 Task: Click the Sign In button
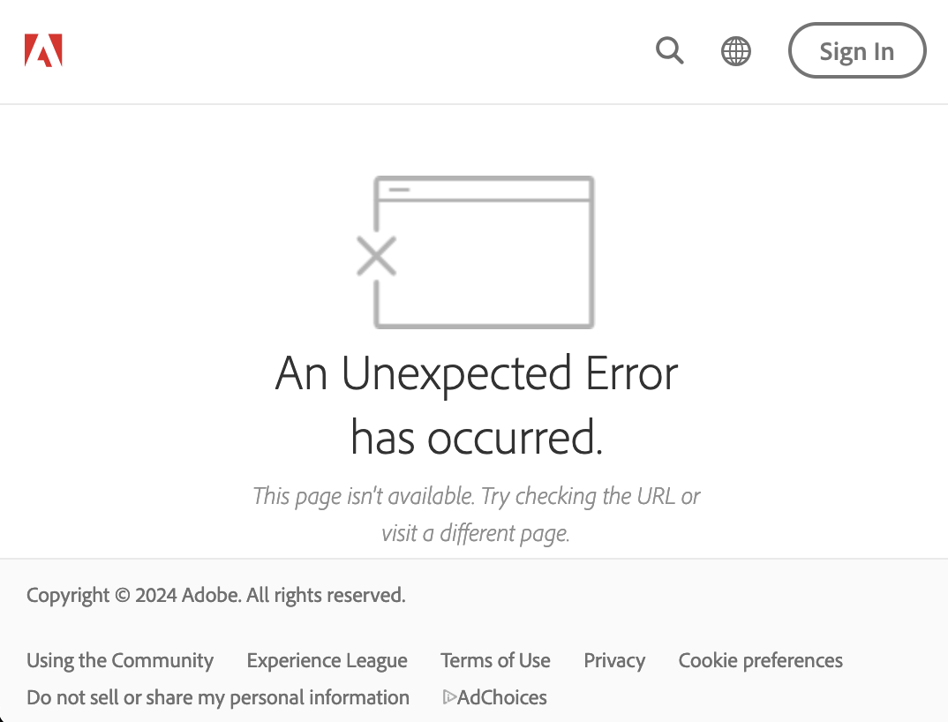856,51
